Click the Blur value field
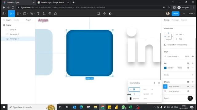The width and height of the screenshot is (197, 110). tap(152, 90)
